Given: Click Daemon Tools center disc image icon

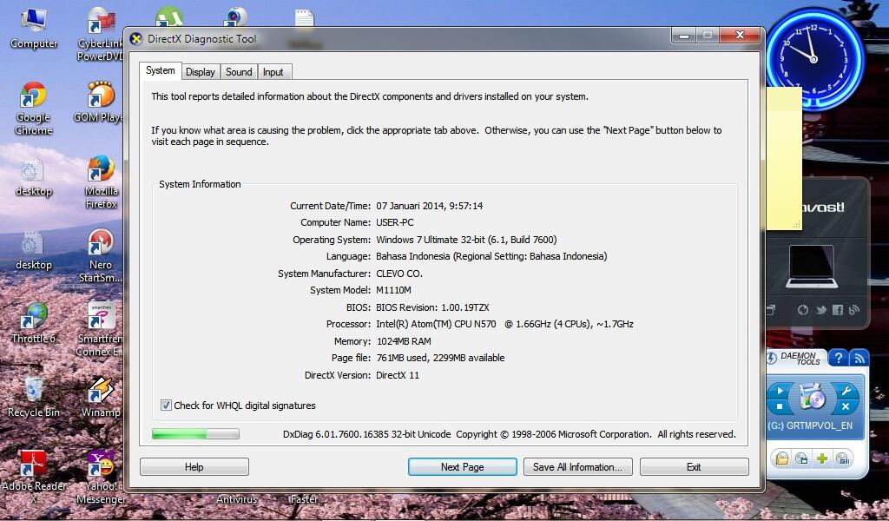Looking at the screenshot, I should click(813, 397).
